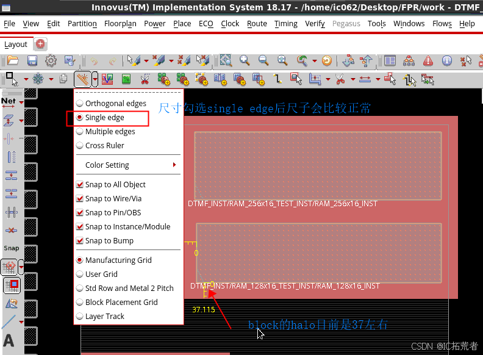
Task: Switch to the Layout tab
Action: pyautogui.click(x=16, y=45)
